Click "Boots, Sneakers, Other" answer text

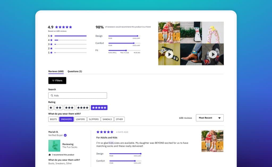click(x=60, y=163)
